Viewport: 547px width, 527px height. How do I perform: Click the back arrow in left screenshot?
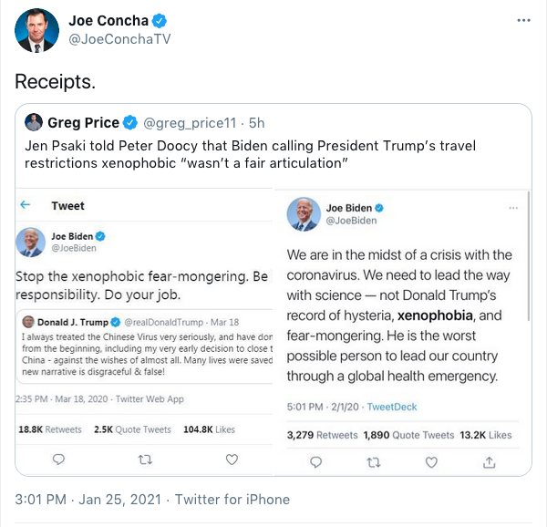click(x=26, y=205)
